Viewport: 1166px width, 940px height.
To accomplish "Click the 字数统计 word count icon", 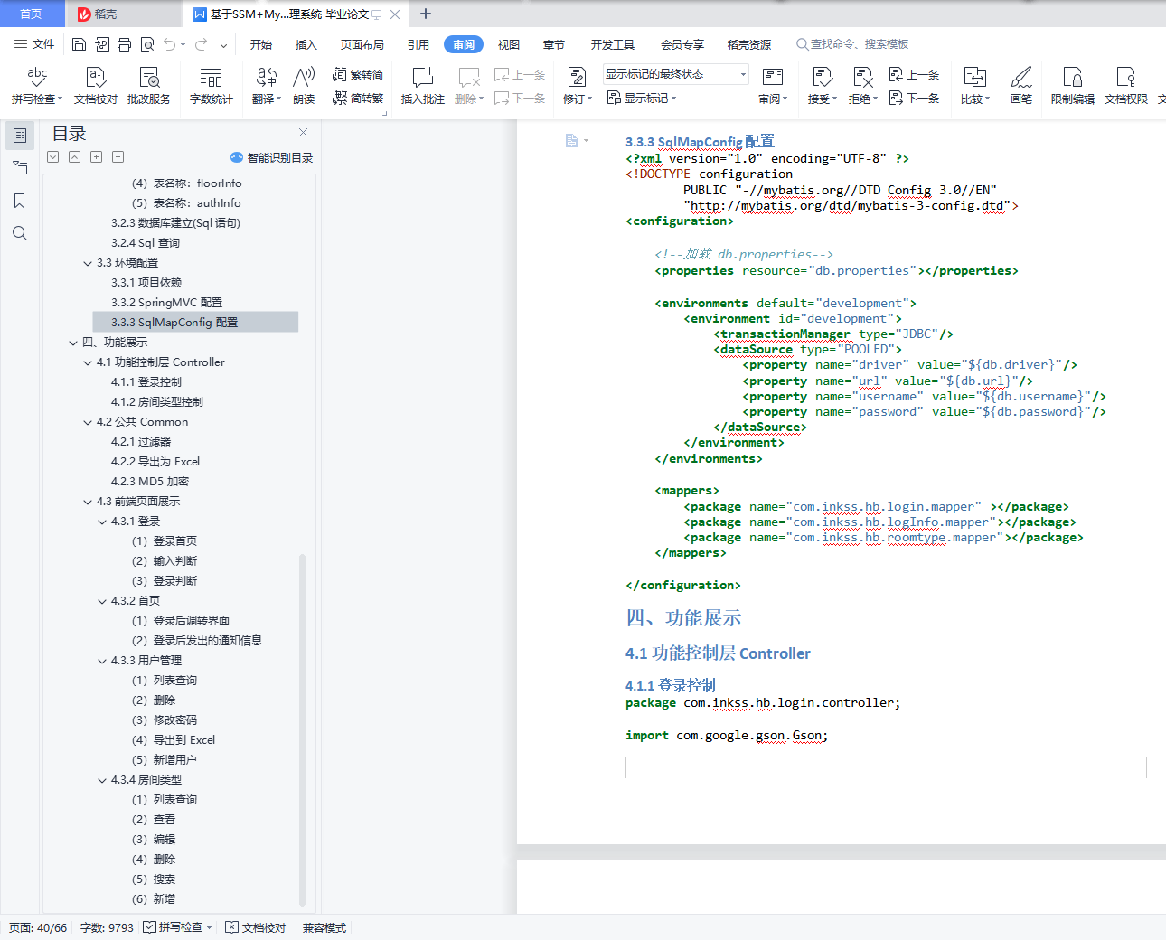I will (x=211, y=85).
